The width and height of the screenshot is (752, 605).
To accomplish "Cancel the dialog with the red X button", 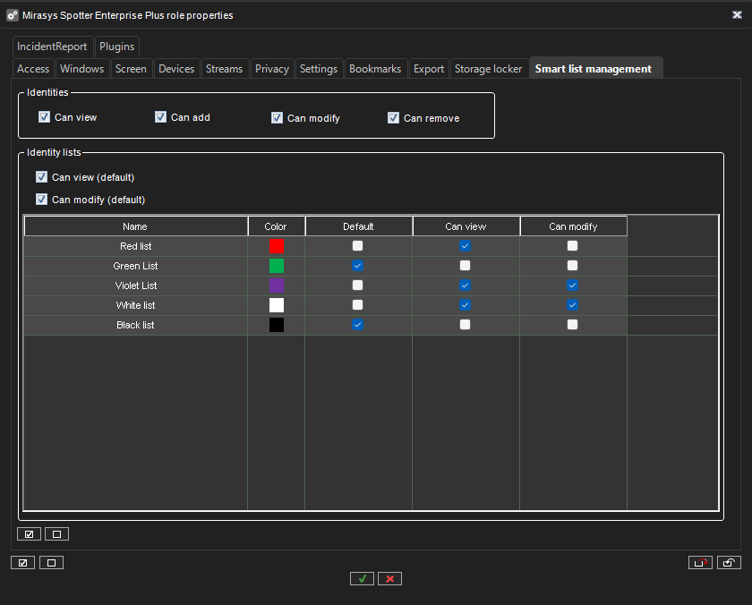I will tap(389, 579).
